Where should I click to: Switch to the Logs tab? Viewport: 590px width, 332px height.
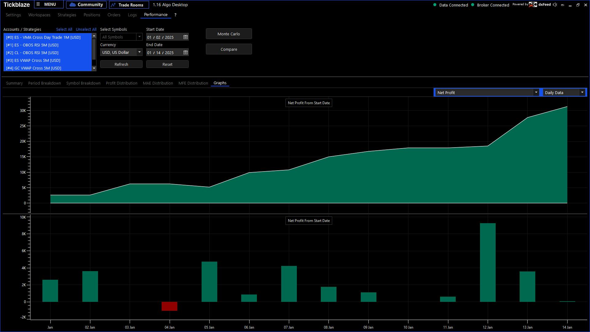tap(132, 15)
